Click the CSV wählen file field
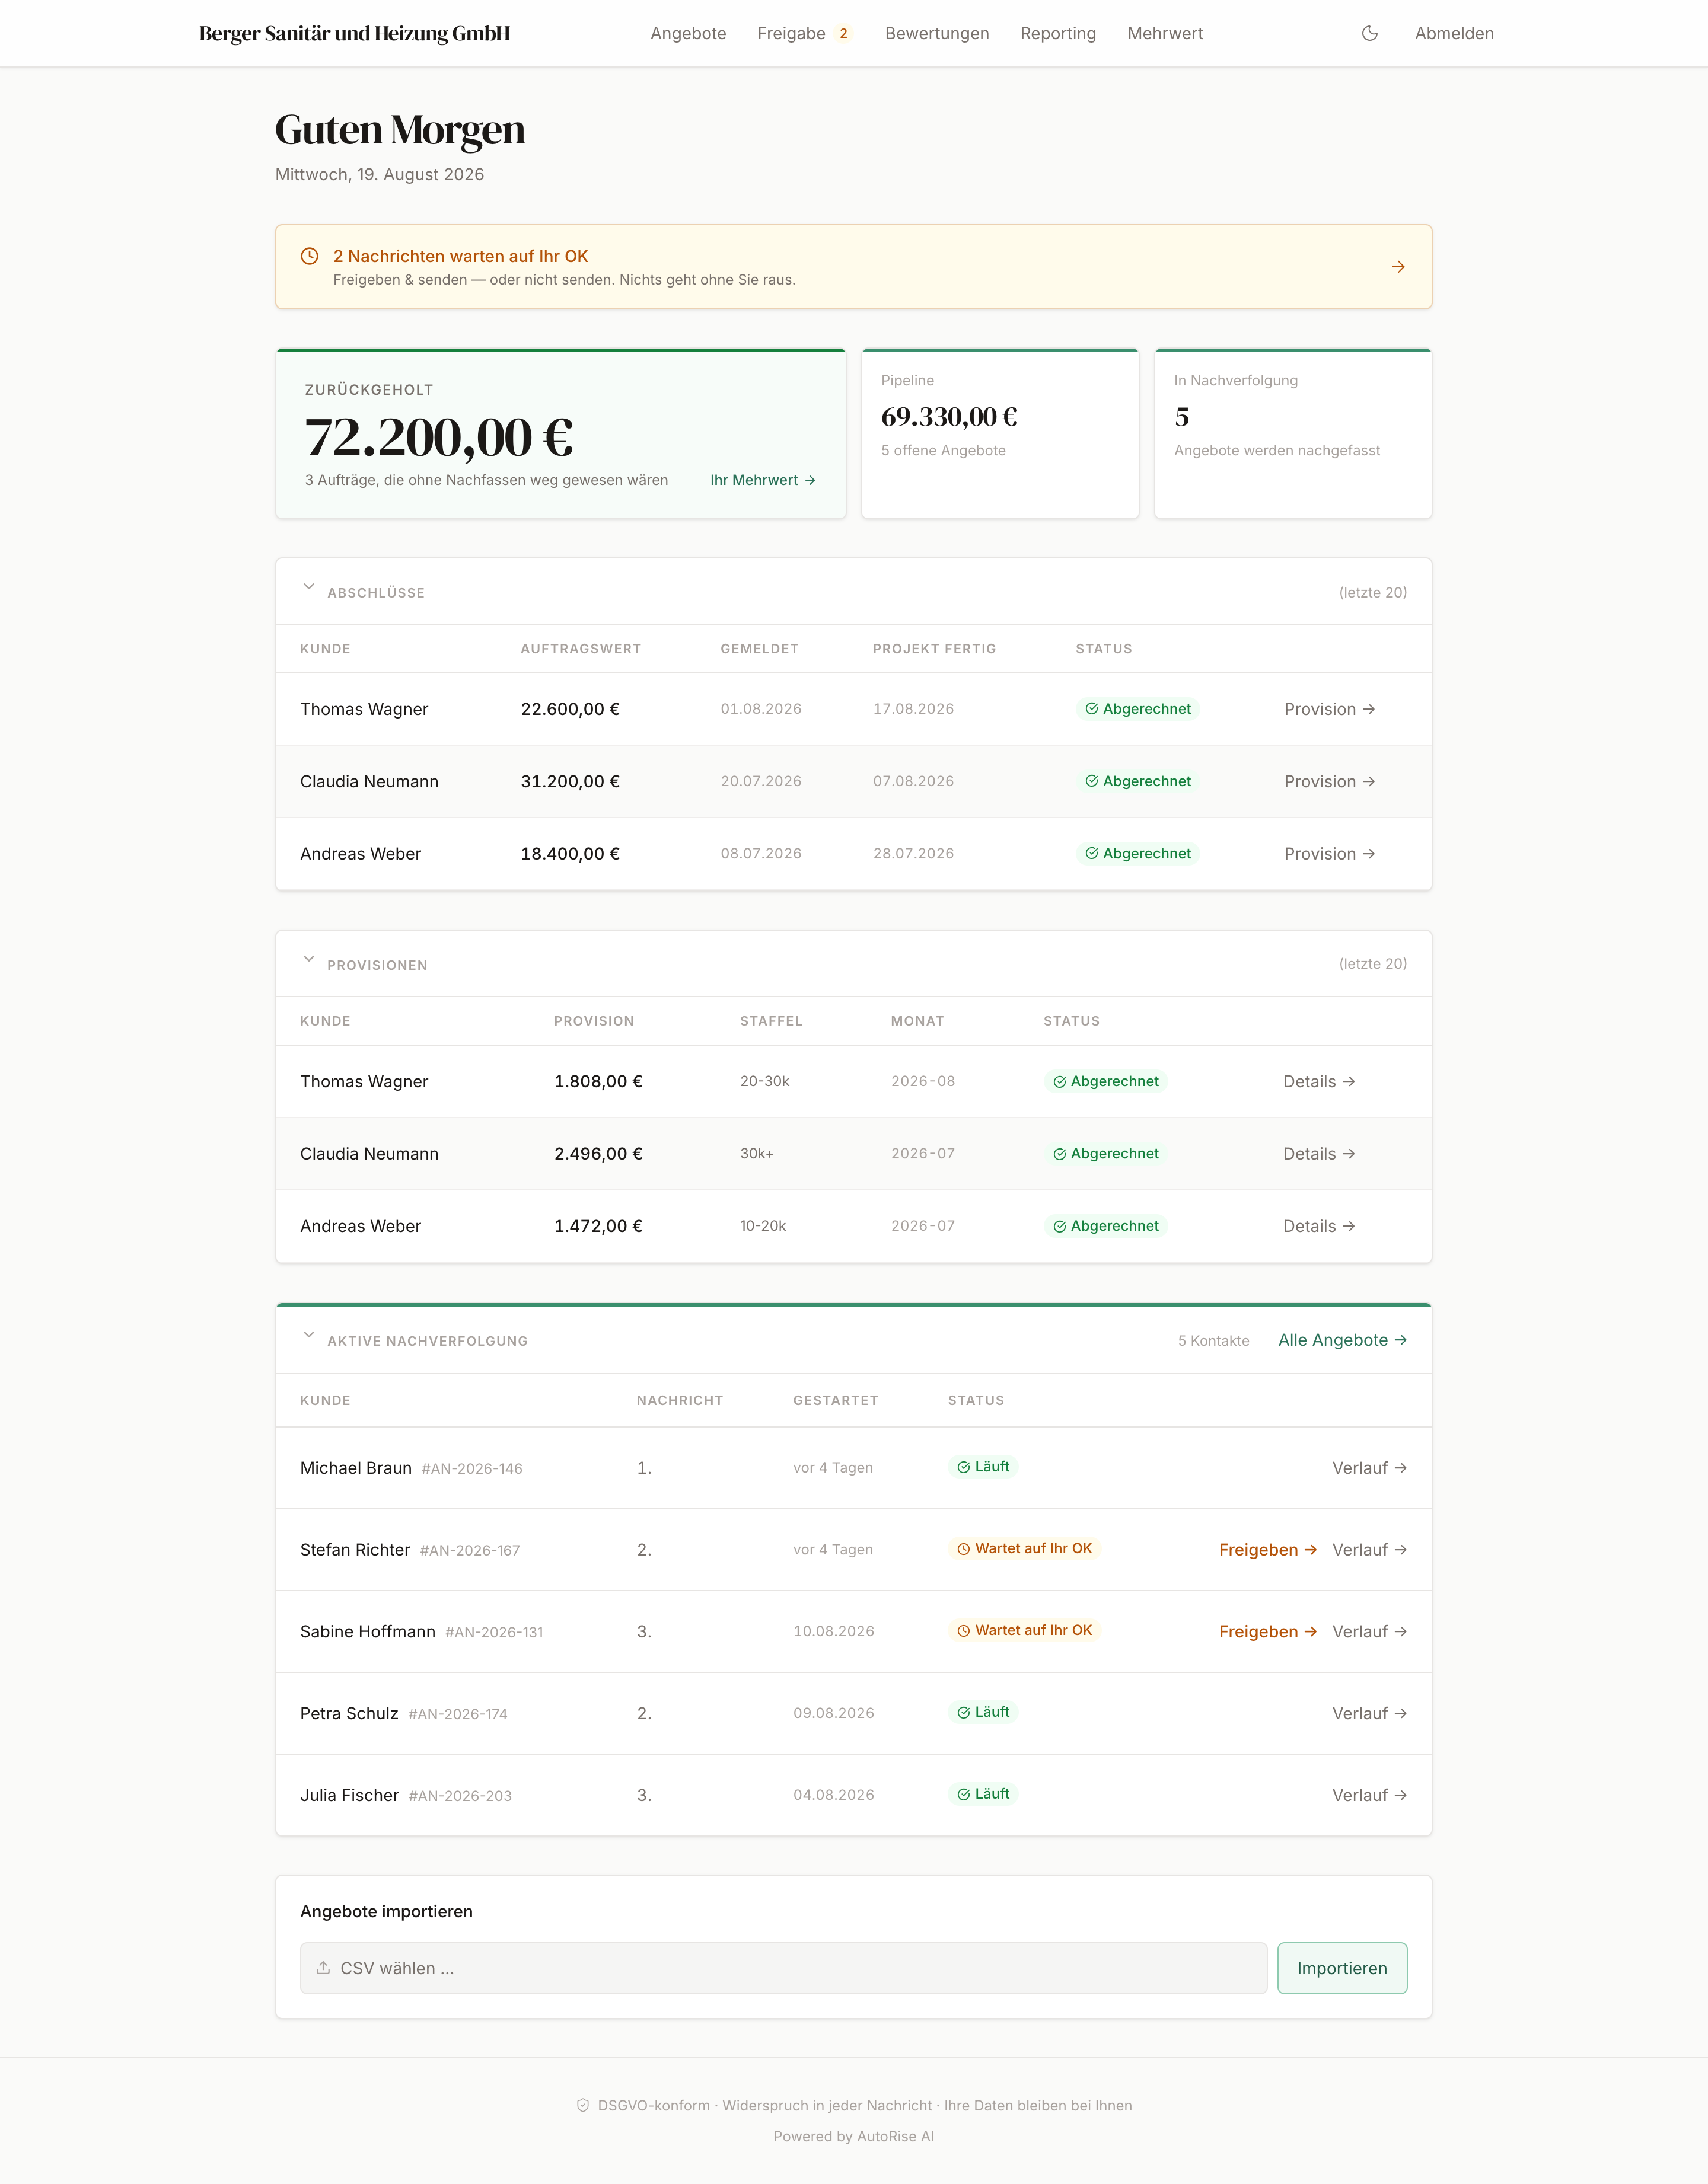The image size is (1708, 2184). coord(783,1968)
